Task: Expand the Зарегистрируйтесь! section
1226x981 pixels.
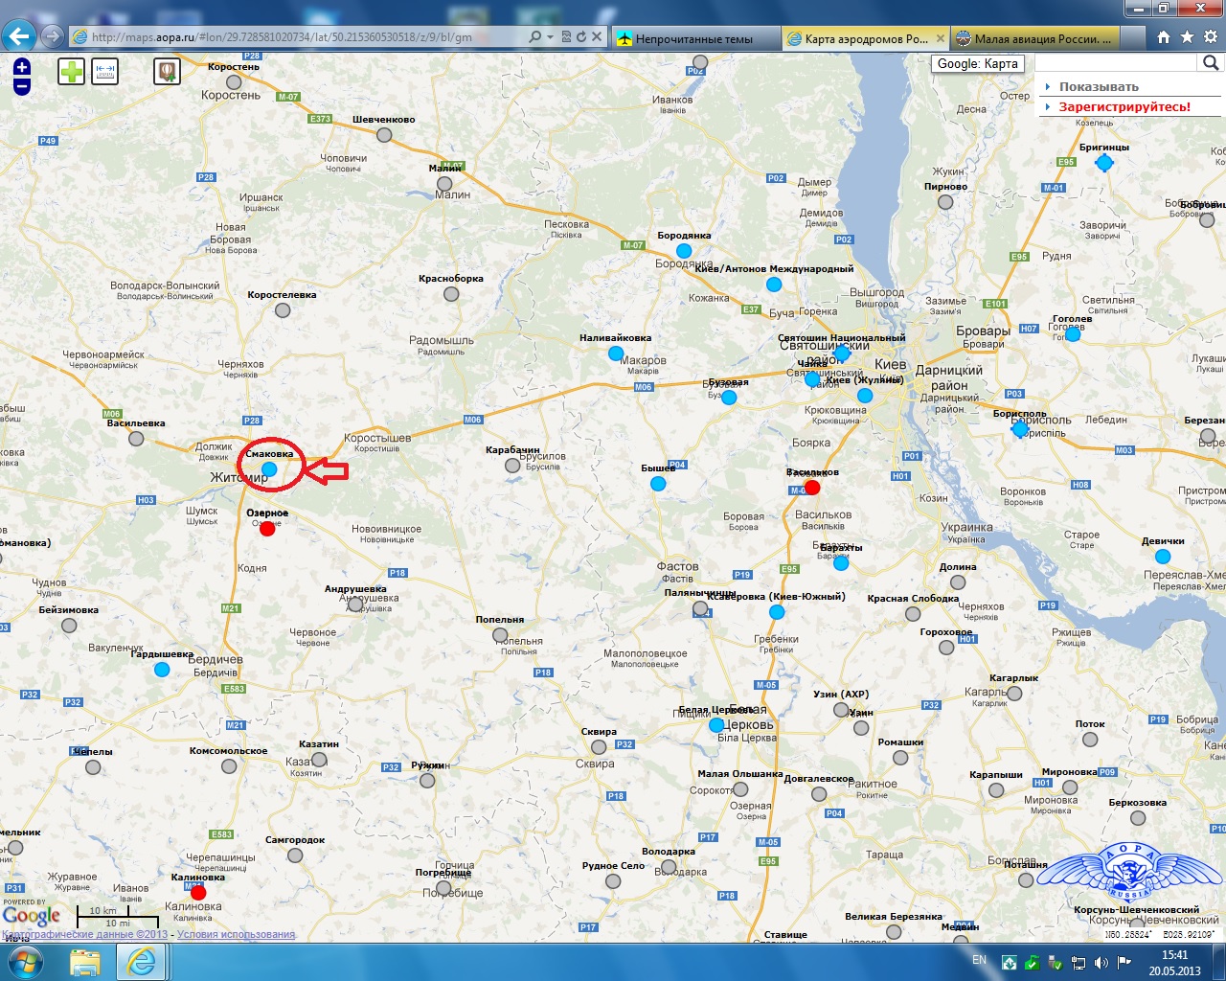Action: coord(1124,106)
